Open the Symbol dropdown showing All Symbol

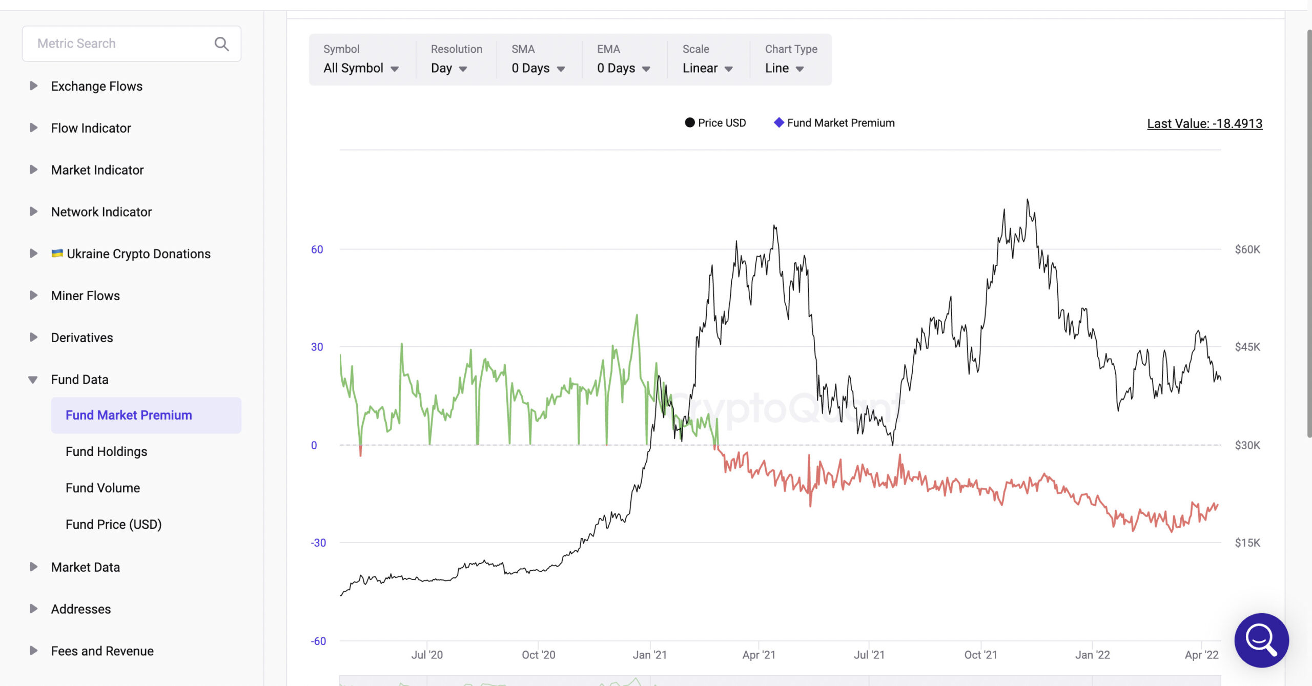[361, 68]
